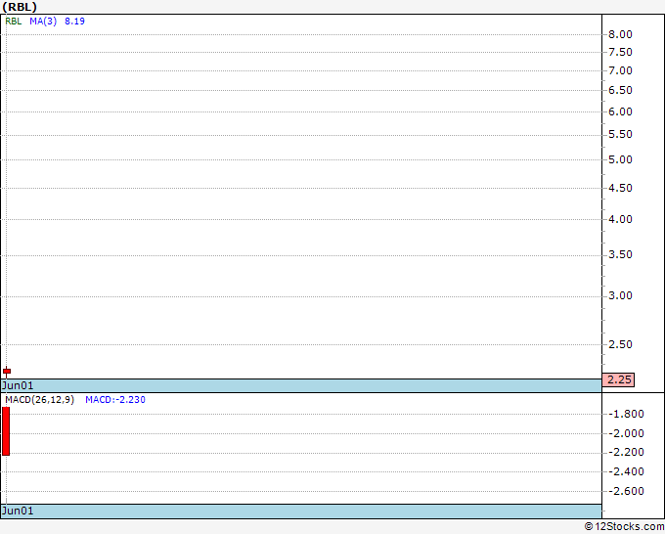Click the -2.200 MACD axis label
Screen dimensions: 665x534
pos(626,452)
